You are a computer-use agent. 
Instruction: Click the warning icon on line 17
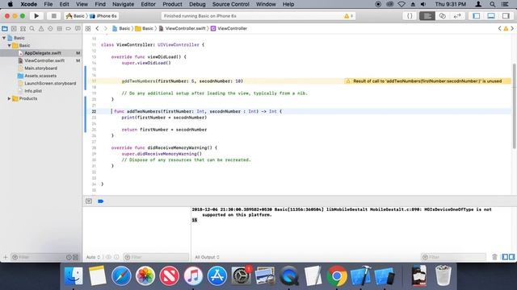(x=348, y=81)
